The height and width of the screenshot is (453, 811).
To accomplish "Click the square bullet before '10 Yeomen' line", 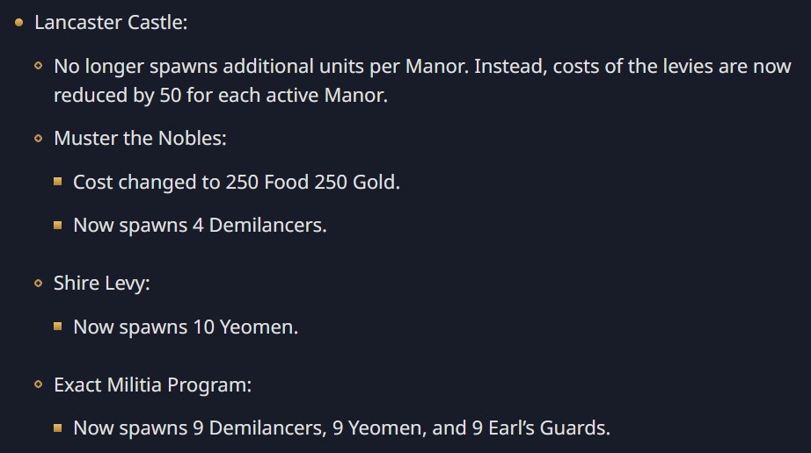I will 57,327.
